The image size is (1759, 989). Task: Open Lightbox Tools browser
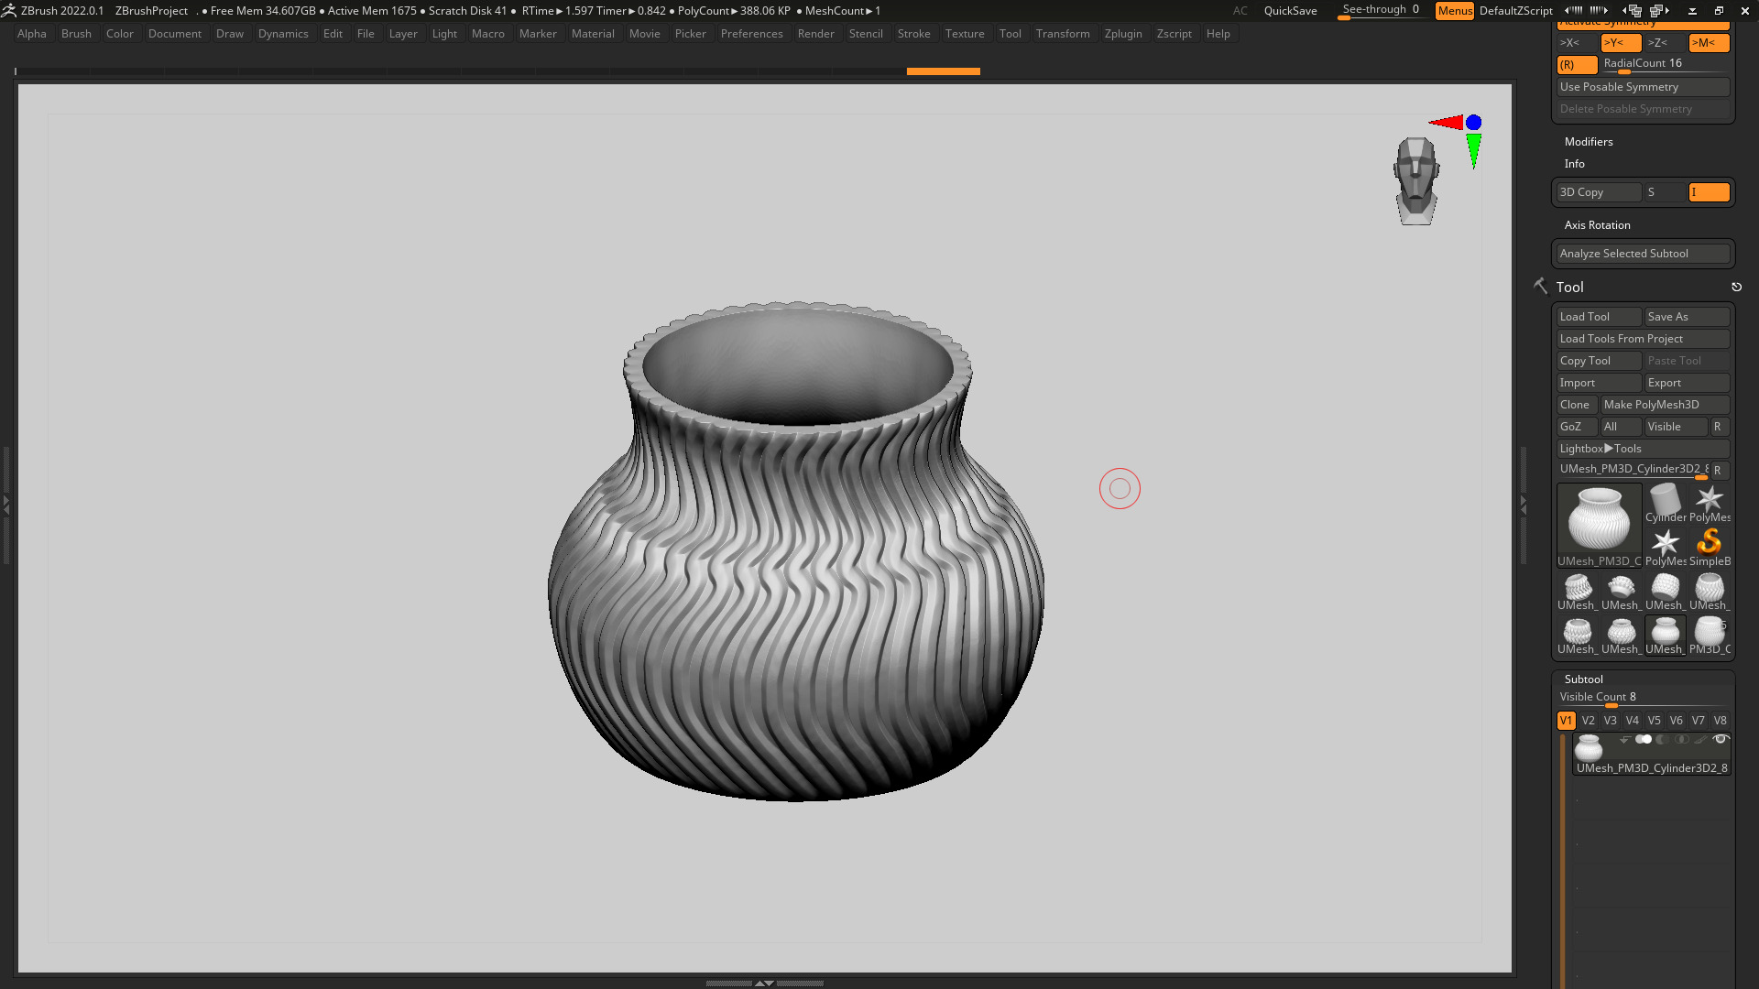tap(1644, 449)
